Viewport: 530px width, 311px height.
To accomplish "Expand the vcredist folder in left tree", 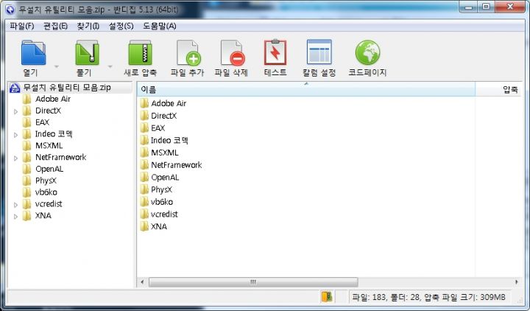I will pyautogui.click(x=15, y=204).
